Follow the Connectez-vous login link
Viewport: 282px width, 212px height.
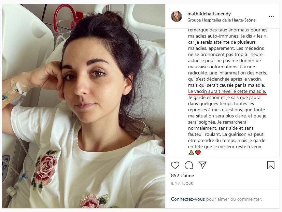[x=188, y=199]
